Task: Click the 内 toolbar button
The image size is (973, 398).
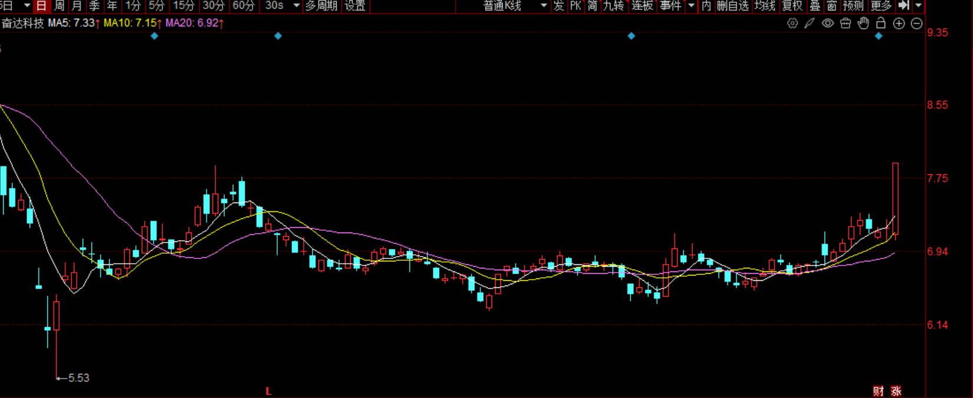Action: tap(706, 6)
